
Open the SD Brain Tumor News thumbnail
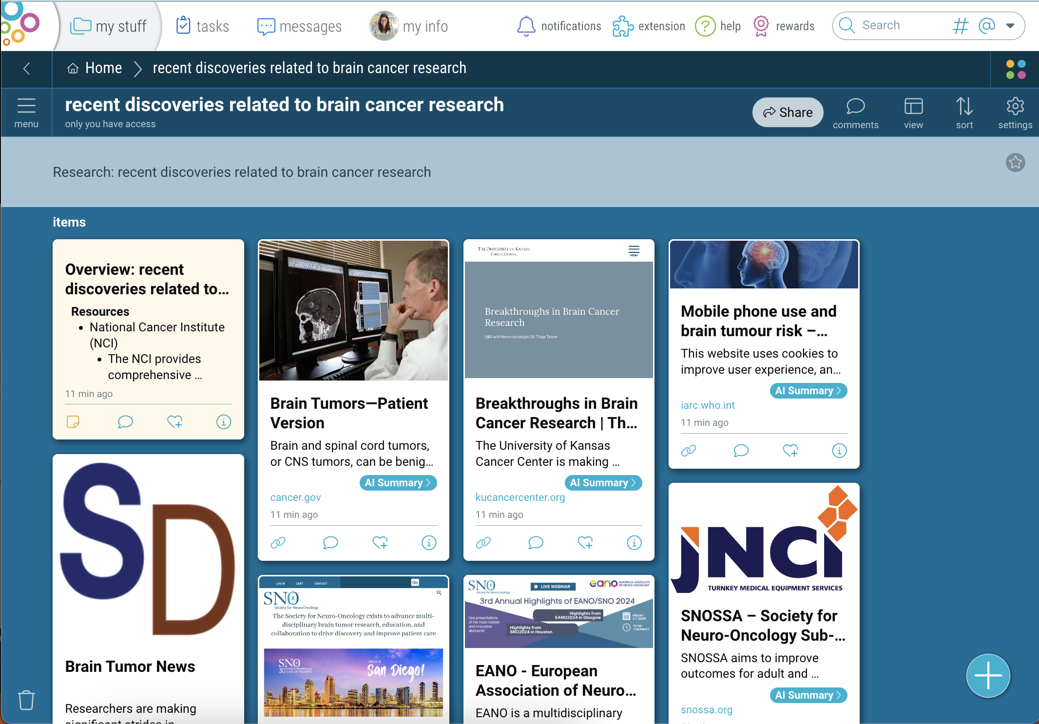tap(148, 549)
